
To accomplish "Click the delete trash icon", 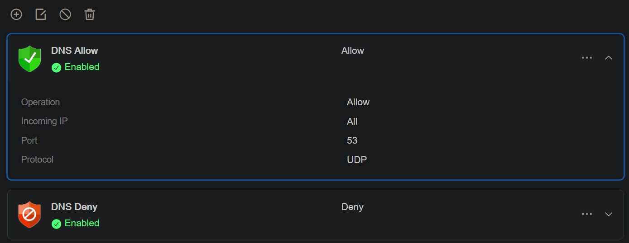I will point(90,14).
